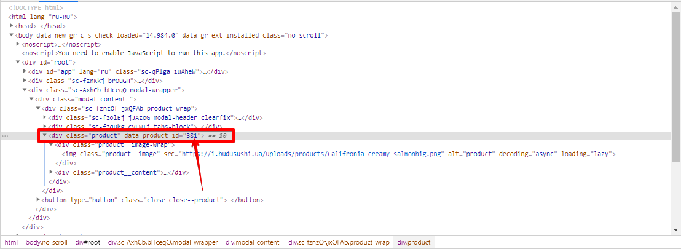681x249 pixels.
Task: Select body.no-scroll in the breadcrumb
Action: click(x=47, y=243)
